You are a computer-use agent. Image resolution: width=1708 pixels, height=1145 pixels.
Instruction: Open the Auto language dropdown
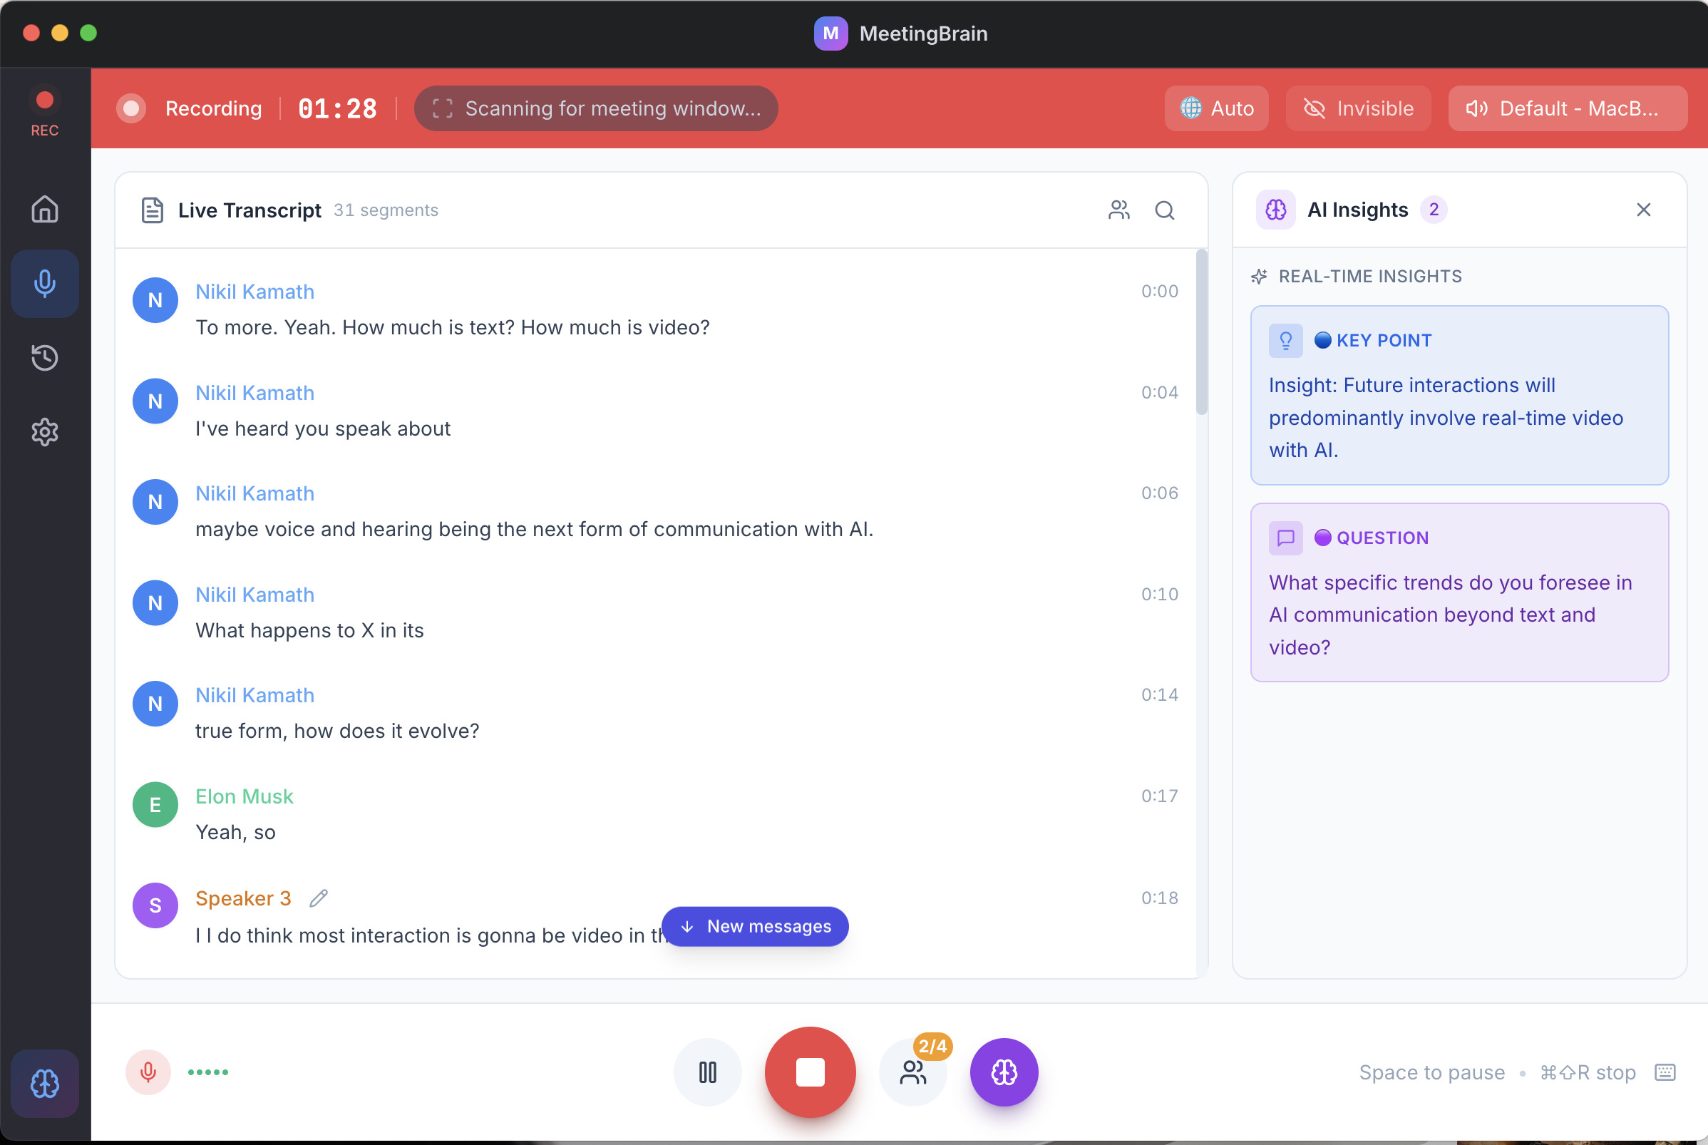1216,109
